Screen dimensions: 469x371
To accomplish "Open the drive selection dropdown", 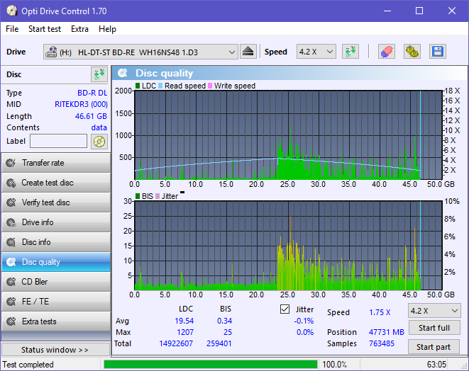I will [232, 52].
